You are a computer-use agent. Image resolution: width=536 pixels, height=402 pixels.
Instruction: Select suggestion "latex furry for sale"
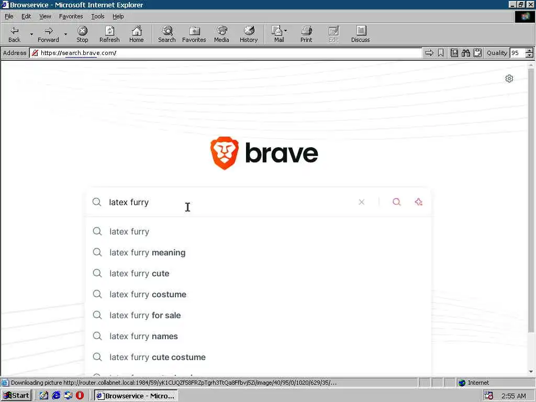(x=259, y=315)
